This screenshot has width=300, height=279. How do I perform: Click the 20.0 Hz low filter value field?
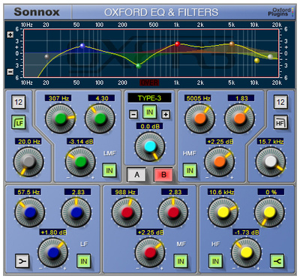click(28, 142)
